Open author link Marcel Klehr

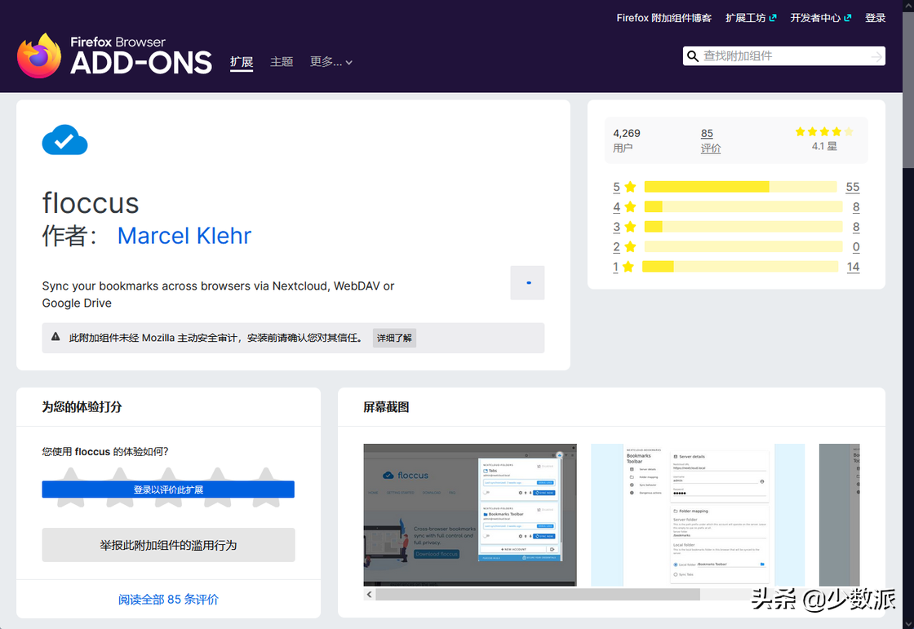[184, 236]
